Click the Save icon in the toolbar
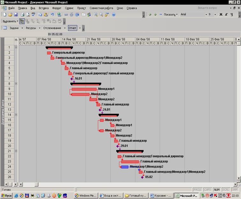The height and width of the screenshot is (199, 241). (x=16, y=15)
